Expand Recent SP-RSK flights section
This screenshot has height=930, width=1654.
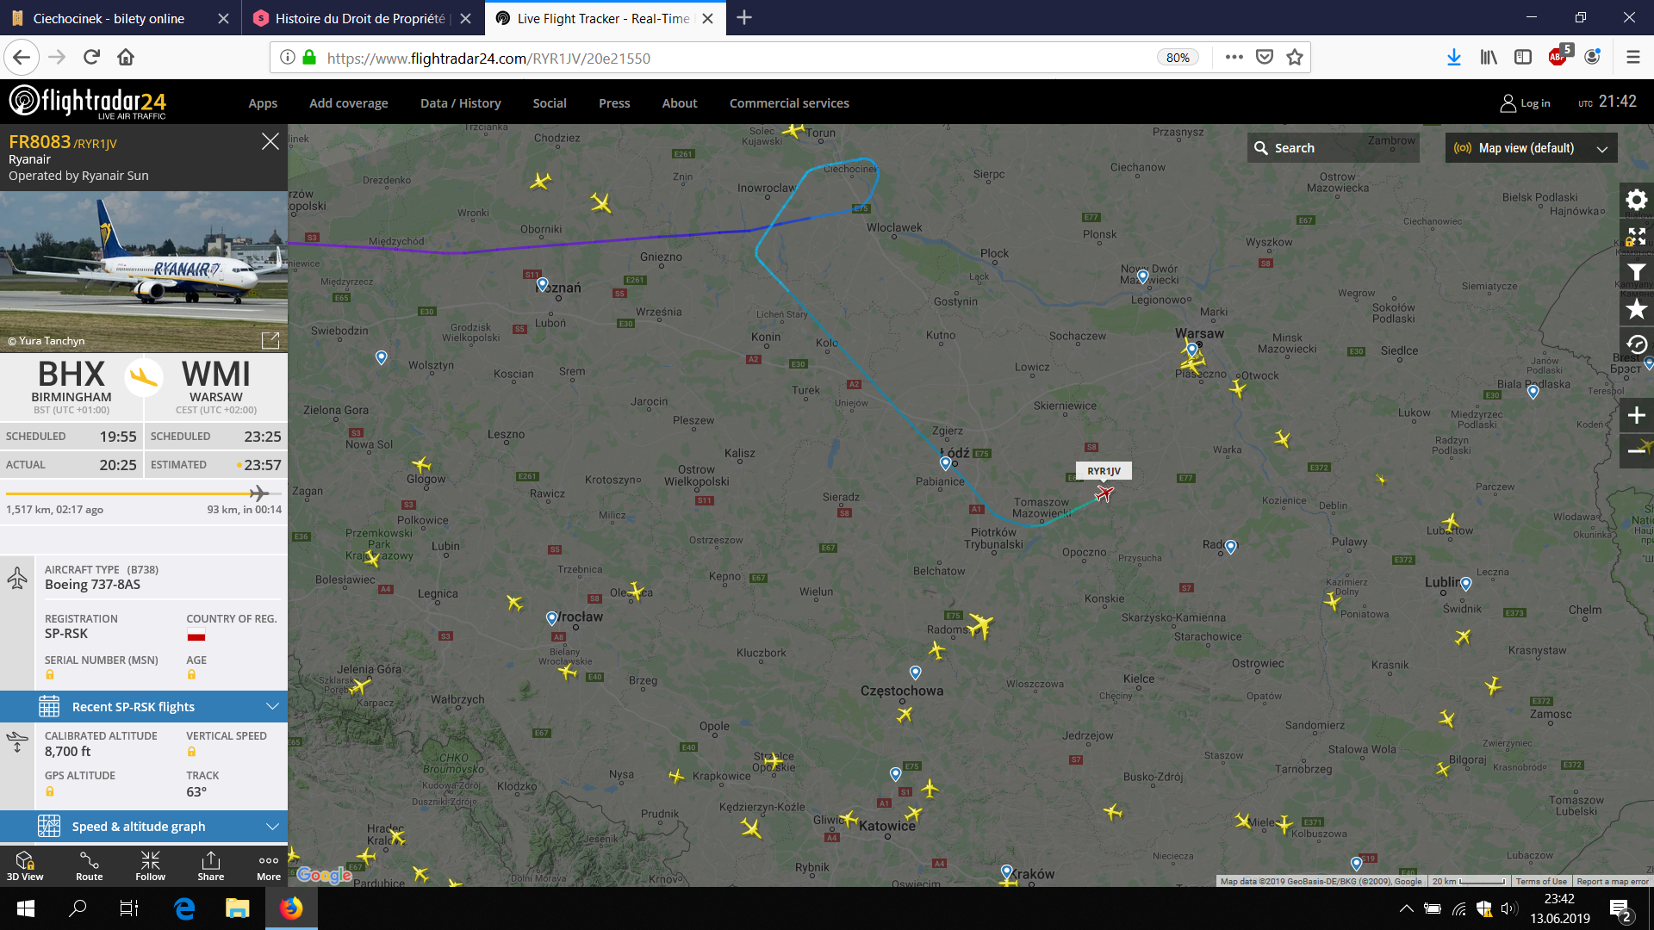tap(144, 707)
